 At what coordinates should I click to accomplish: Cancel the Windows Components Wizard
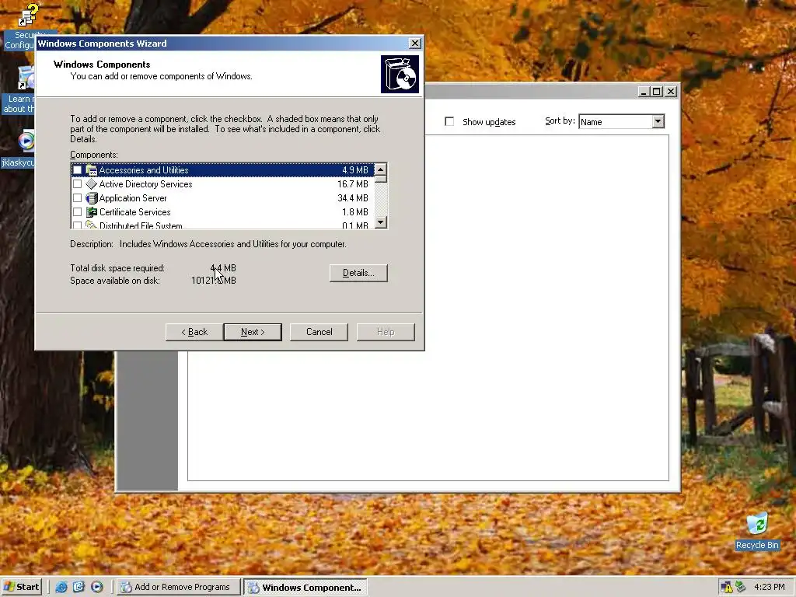319,332
